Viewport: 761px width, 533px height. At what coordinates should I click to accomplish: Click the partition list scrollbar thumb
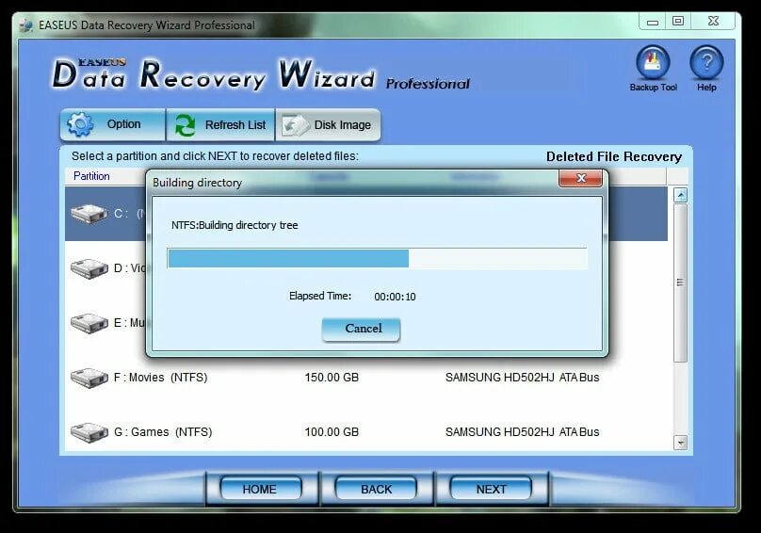click(x=680, y=283)
